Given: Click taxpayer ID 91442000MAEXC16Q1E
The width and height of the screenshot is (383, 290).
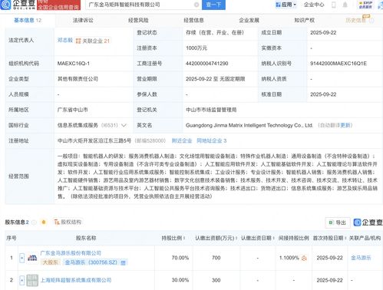Looking at the screenshot, I should click(338, 64).
